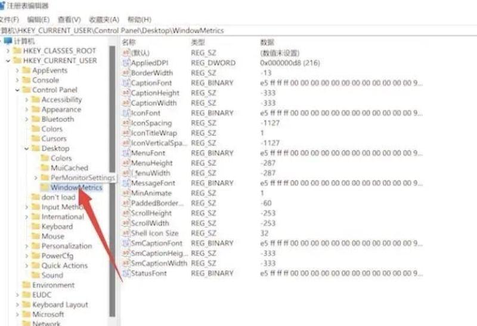
Task: Click the HKEY_CLASSES_ROOT folder icon
Action: click(x=17, y=51)
